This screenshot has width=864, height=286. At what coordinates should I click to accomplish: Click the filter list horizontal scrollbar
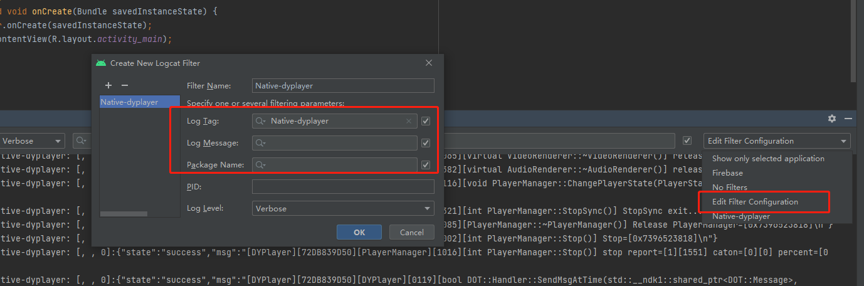[139, 214]
